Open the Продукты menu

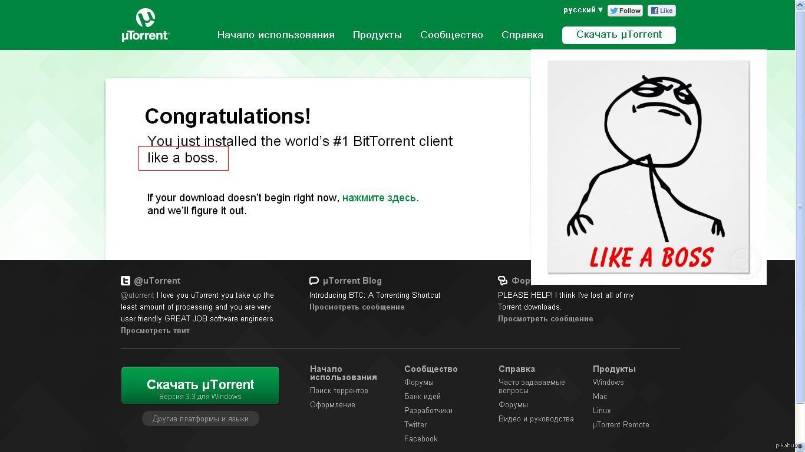377,35
